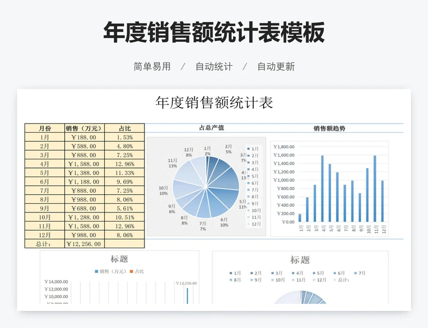The image size is (428, 328).
Task: Select the 5.61% ratio cell
Action: [125, 208]
